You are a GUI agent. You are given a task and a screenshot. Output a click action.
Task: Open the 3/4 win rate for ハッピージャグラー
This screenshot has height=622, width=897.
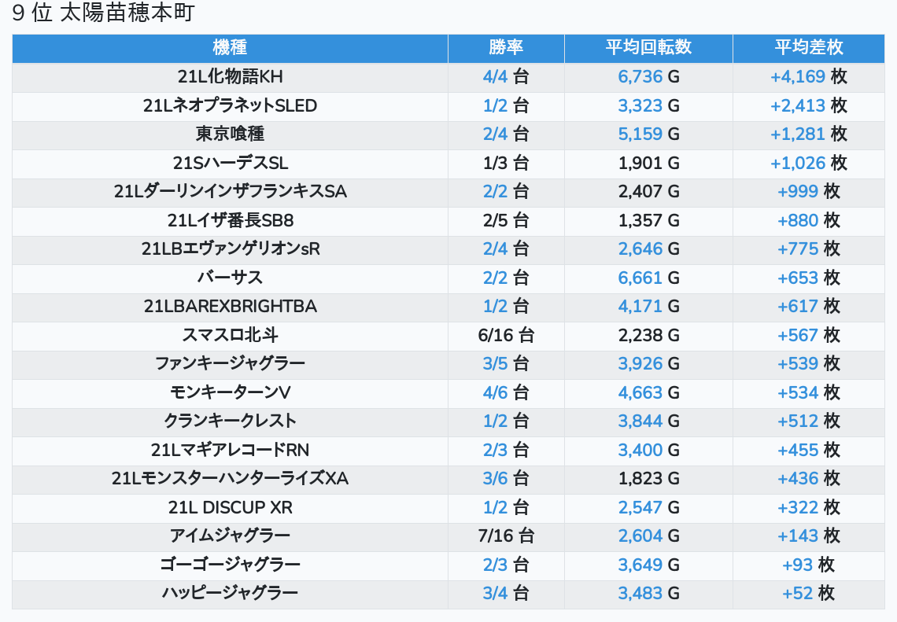[495, 593]
